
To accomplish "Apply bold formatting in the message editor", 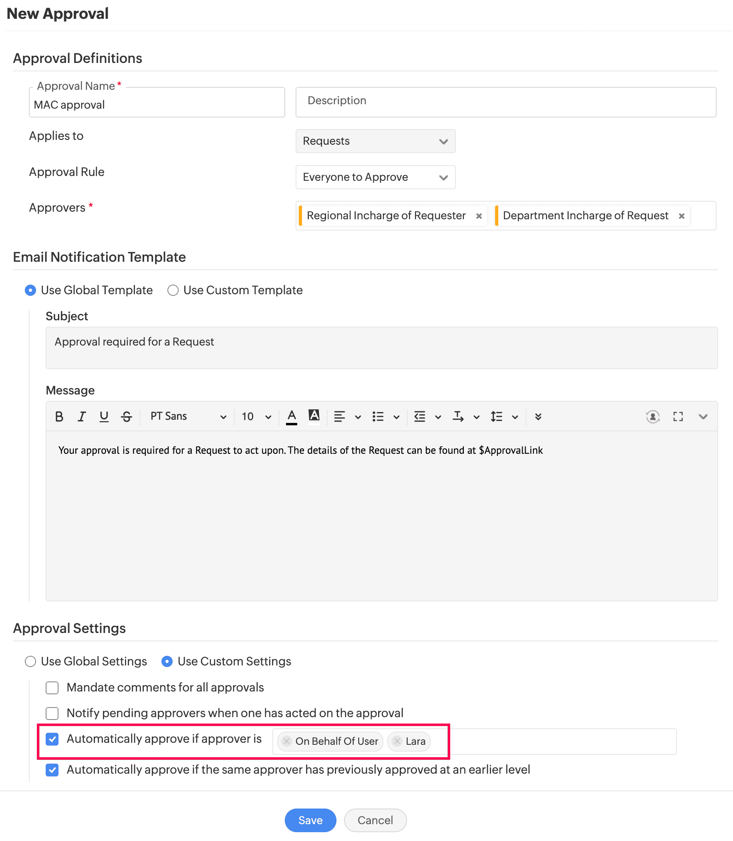I will coord(59,416).
